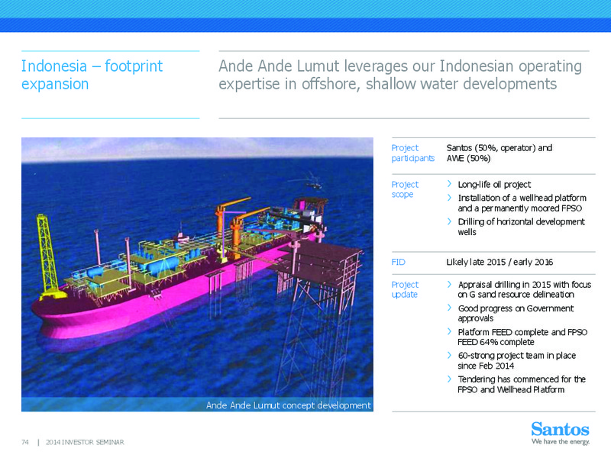
Task: Click chevron beside 'Tendering has commenced'
Action: click(x=449, y=379)
